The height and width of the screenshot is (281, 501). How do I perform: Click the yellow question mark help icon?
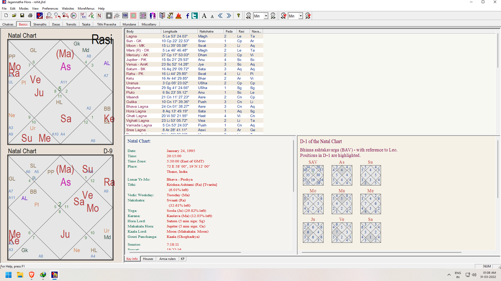coord(238,16)
